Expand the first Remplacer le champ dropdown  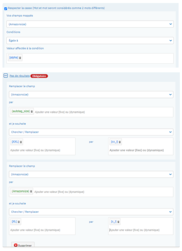pos(91,95)
